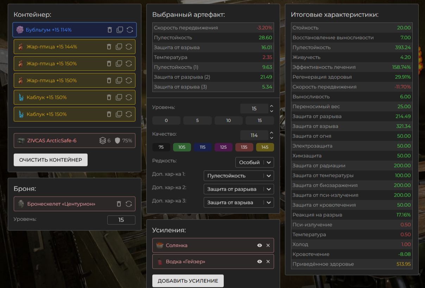The image size is (425, 288).
Task: Click the ZIVCAS ArcticSafe-6 container thumbnail
Action: tap(21, 141)
